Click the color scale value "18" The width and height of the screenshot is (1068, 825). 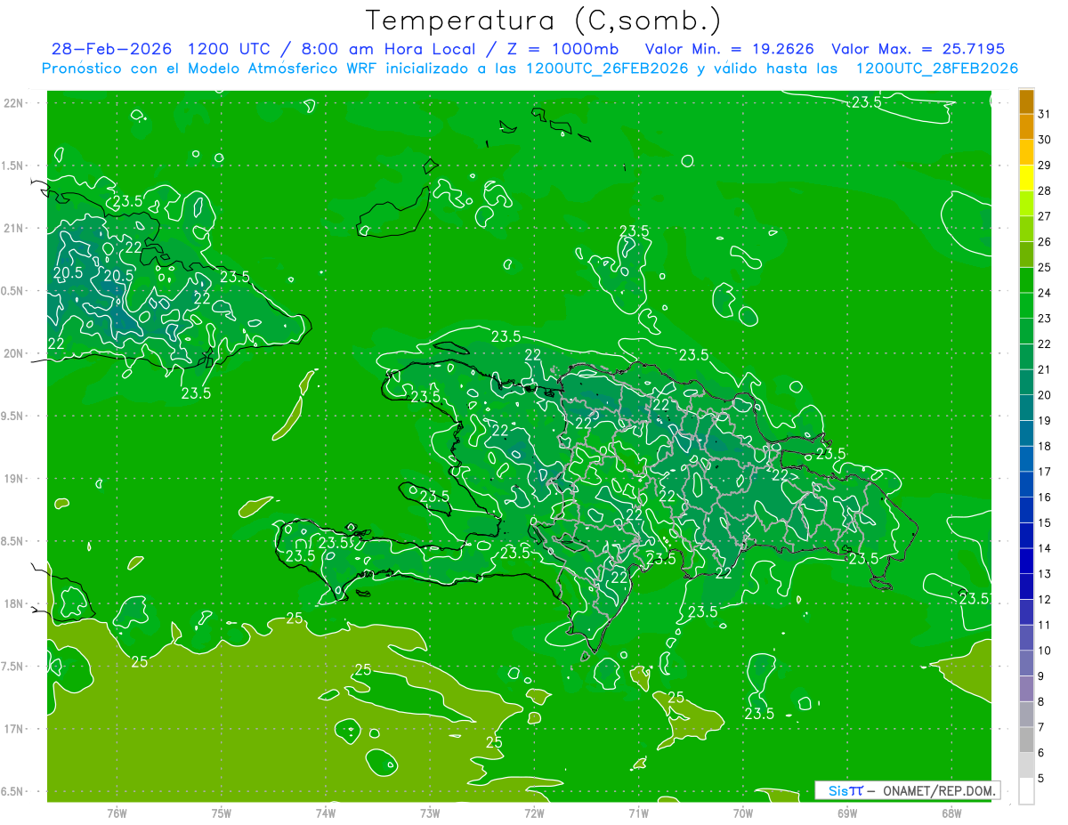[x=1044, y=446]
